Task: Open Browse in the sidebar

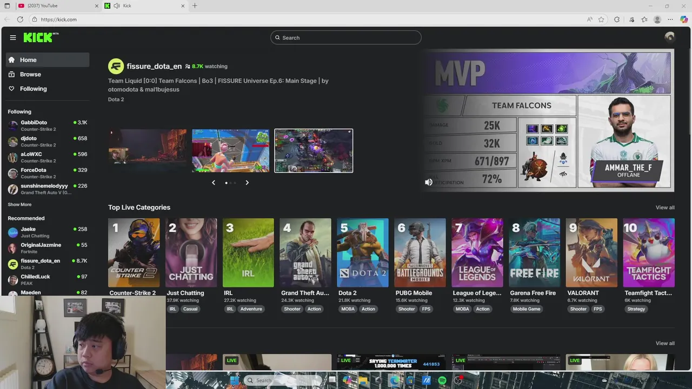Action: pos(48,74)
